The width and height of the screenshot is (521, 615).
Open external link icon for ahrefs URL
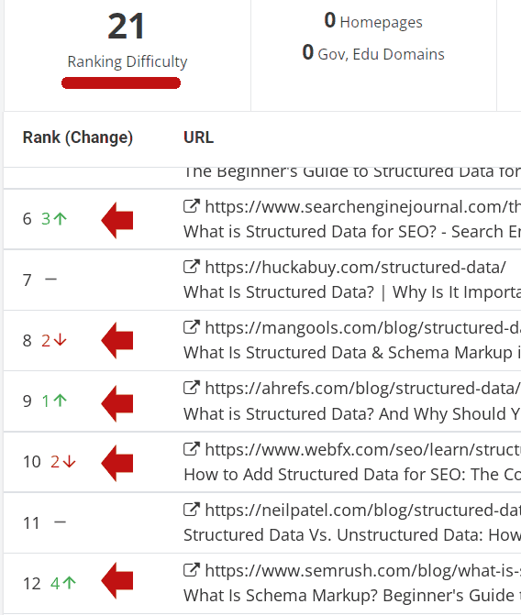pos(192,388)
